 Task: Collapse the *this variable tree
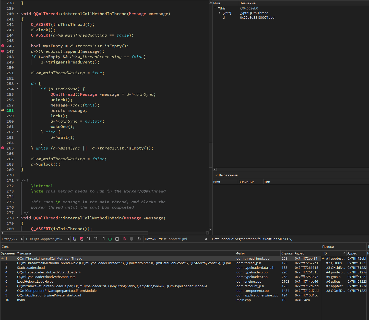pyautogui.click(x=215, y=8)
